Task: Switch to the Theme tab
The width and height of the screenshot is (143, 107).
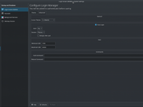Action: [x=34, y=13]
